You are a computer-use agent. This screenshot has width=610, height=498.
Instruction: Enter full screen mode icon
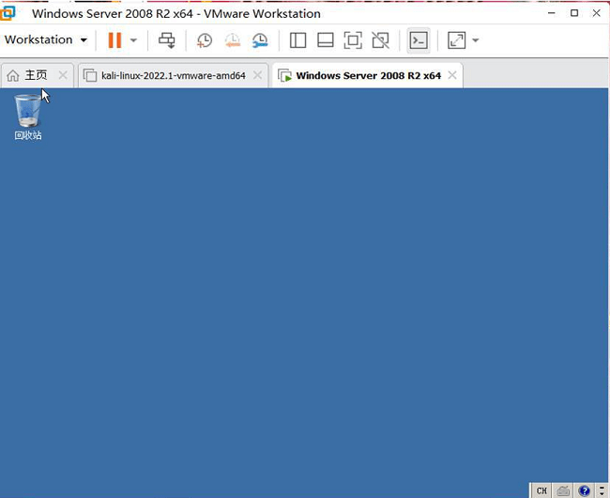353,40
